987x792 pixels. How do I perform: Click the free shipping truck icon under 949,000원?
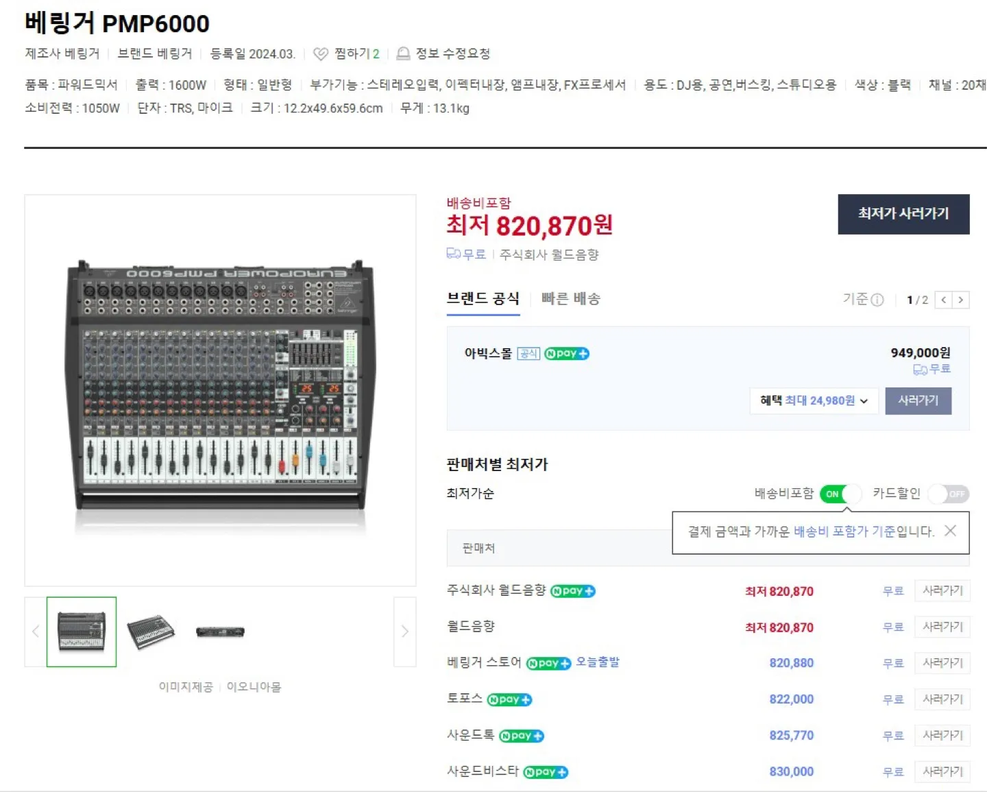918,369
